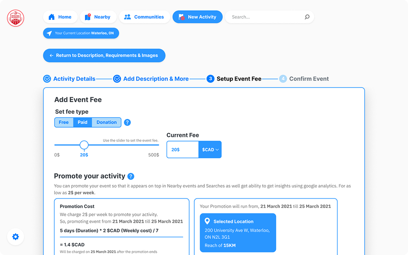This screenshot has height=255, width=408.
Task: Click Return to Description, Requirements & Images
Action: [x=104, y=56]
